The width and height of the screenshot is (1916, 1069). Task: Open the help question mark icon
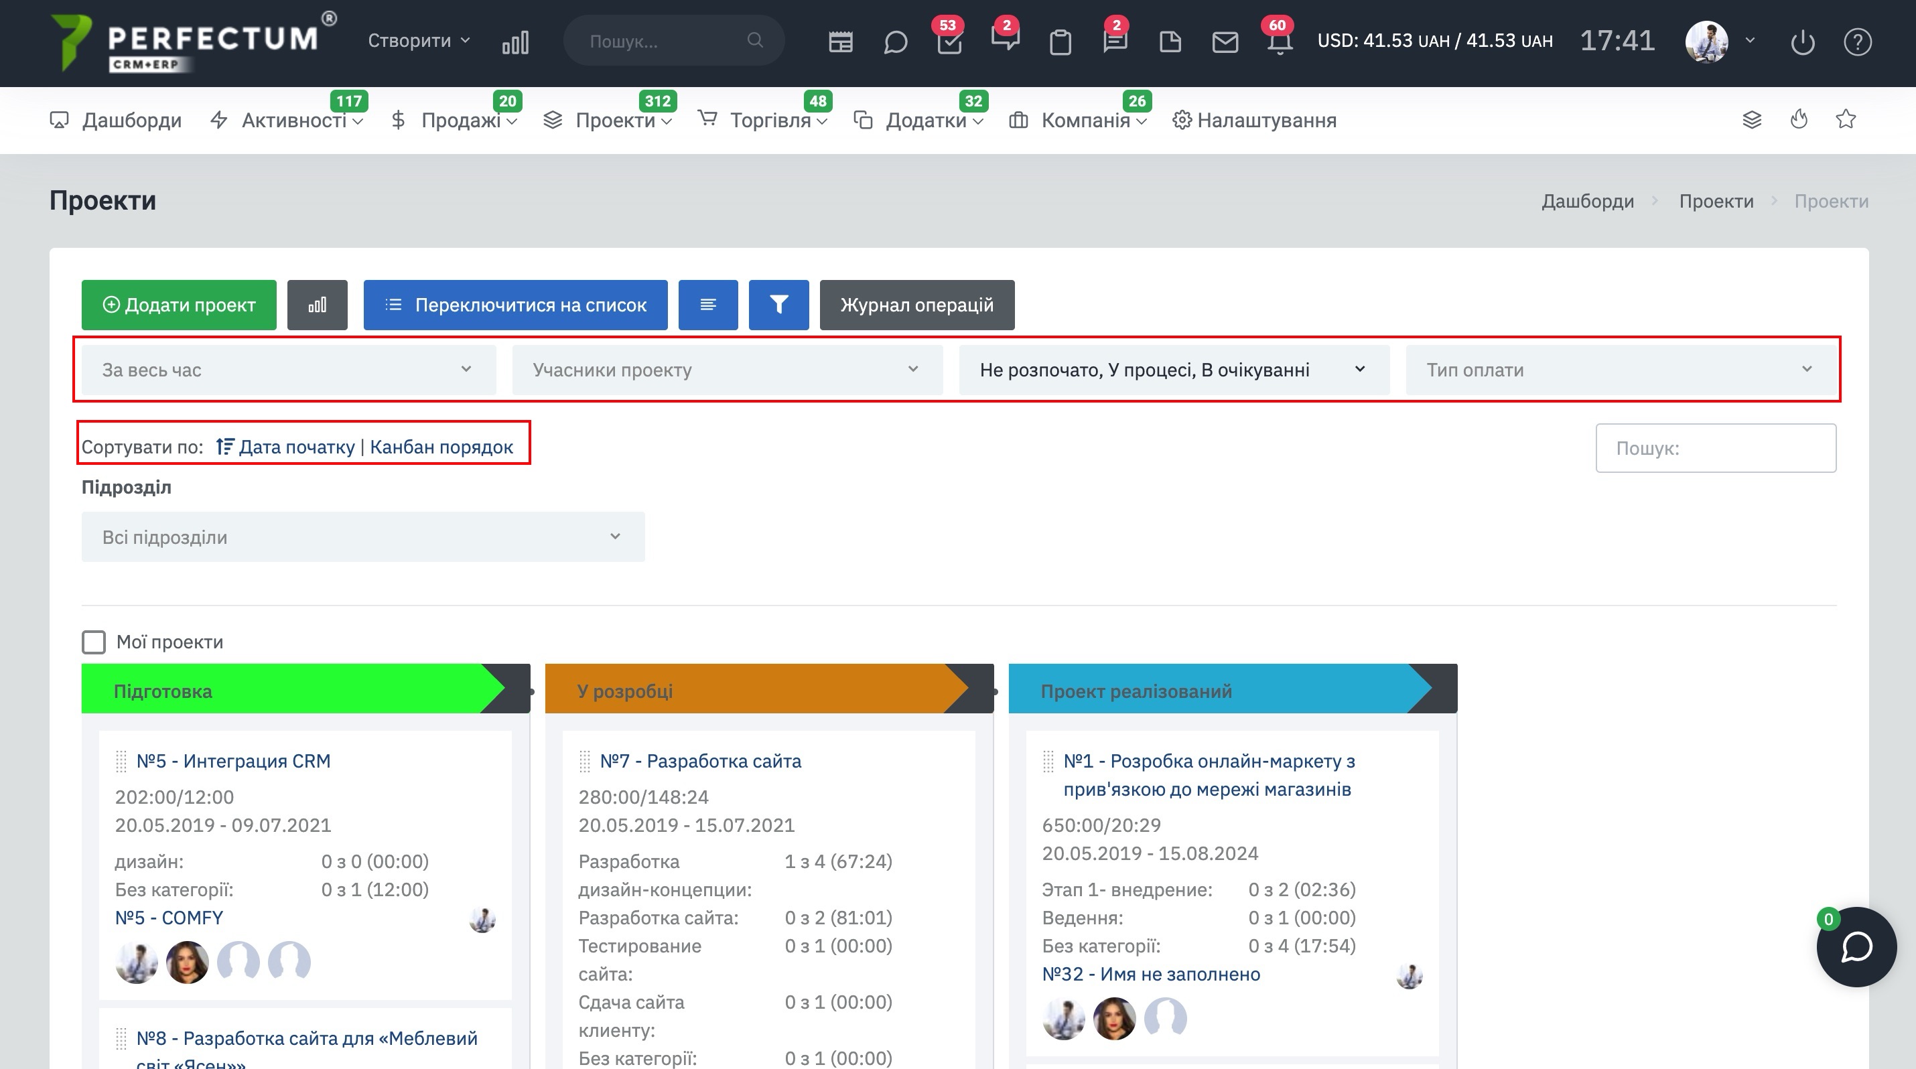[1857, 42]
